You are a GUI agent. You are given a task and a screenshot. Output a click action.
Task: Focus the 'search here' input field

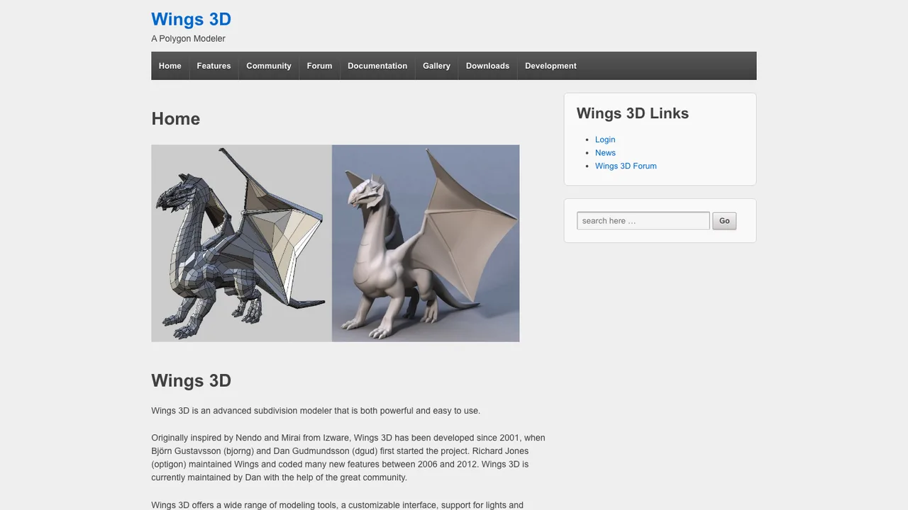coord(643,221)
